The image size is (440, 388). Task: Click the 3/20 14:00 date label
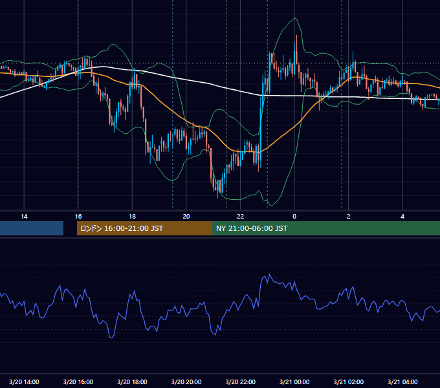tap(24, 382)
